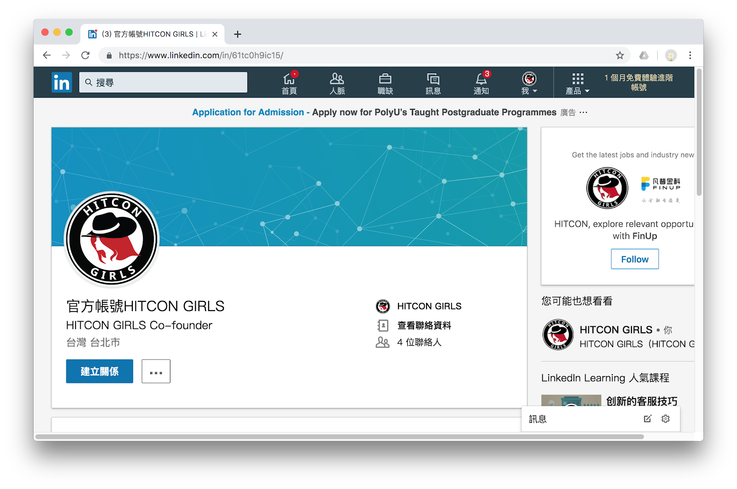Go back with browser back arrow
The image size is (737, 489).
47,55
